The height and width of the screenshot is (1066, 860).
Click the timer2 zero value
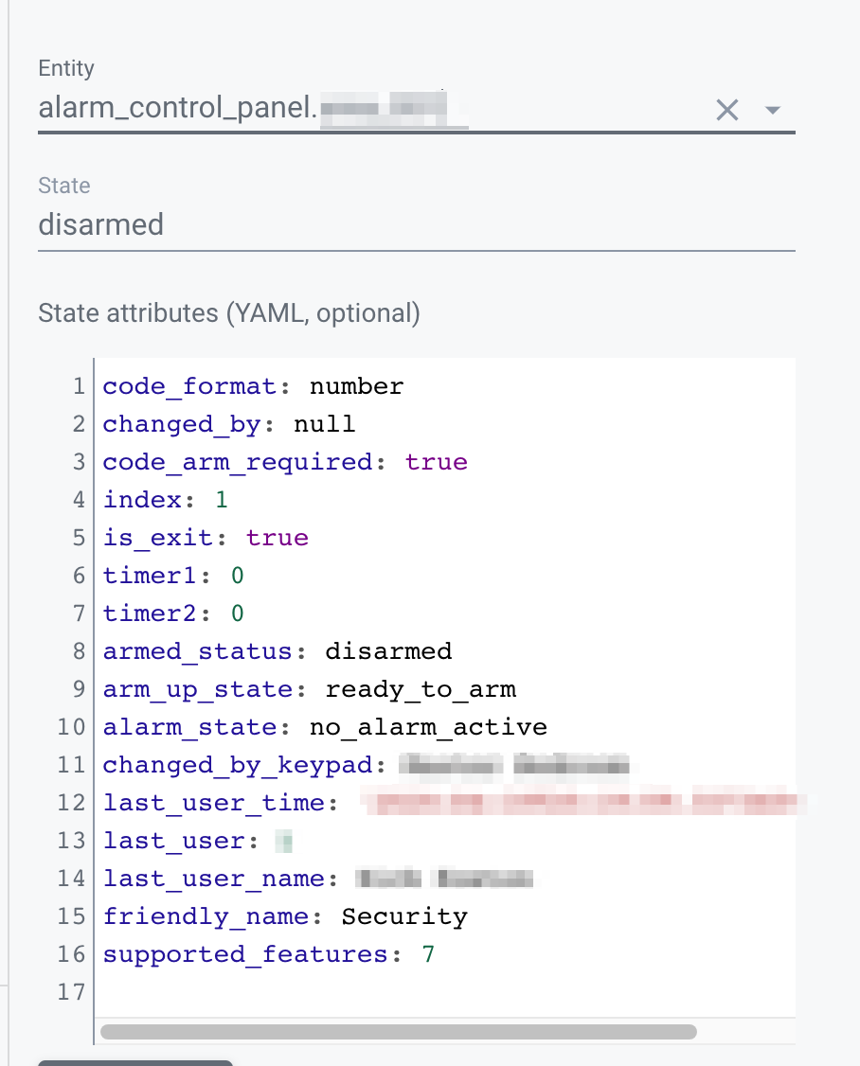coord(235,613)
